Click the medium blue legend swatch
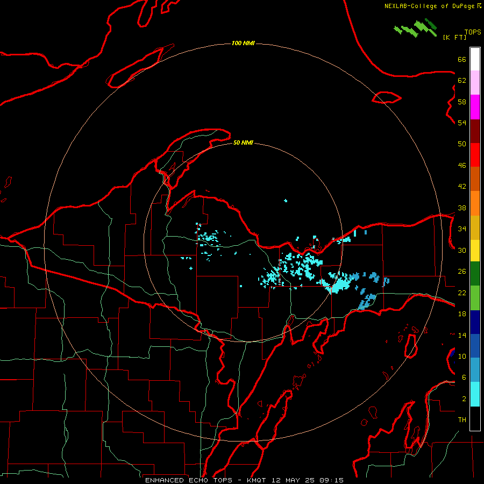This screenshot has height=484, width=484. tap(475, 346)
